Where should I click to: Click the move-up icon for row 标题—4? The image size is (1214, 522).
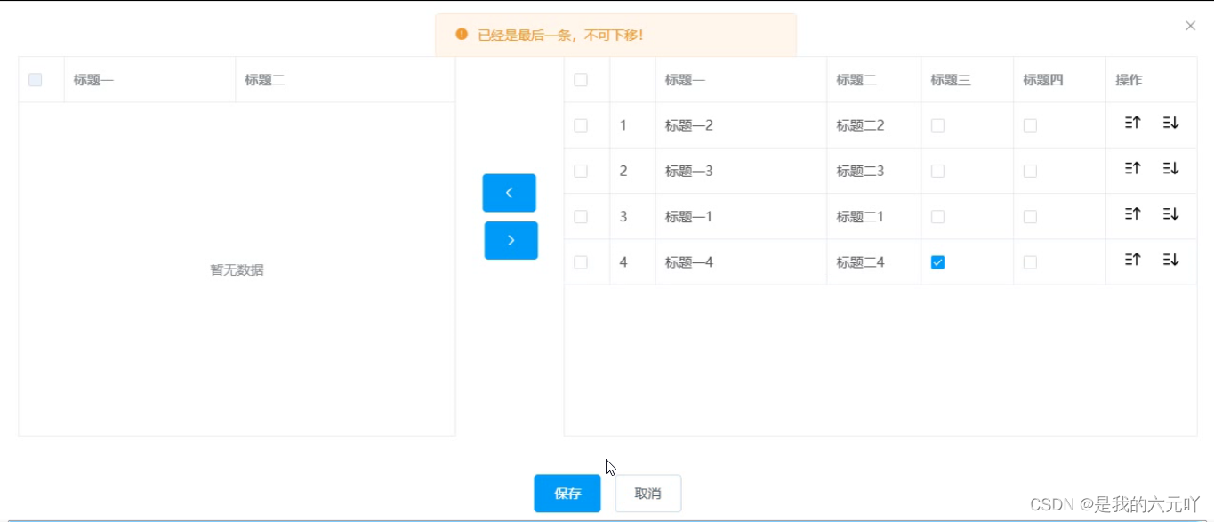(x=1131, y=260)
